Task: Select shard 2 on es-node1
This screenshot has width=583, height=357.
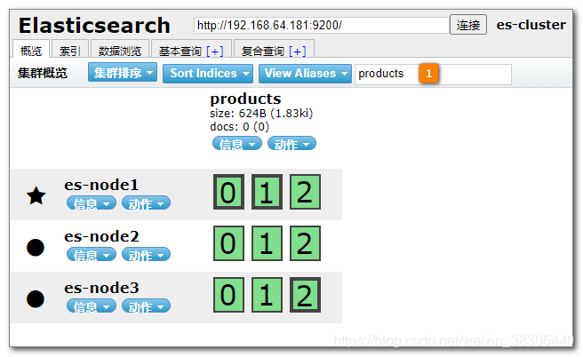Action: pos(305,192)
